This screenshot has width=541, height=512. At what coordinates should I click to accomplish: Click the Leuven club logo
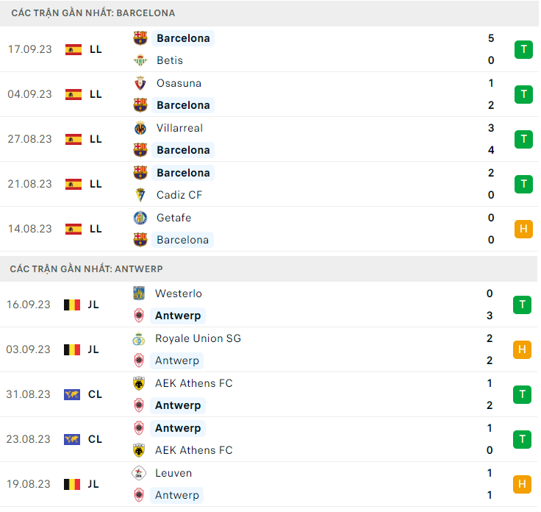click(138, 473)
